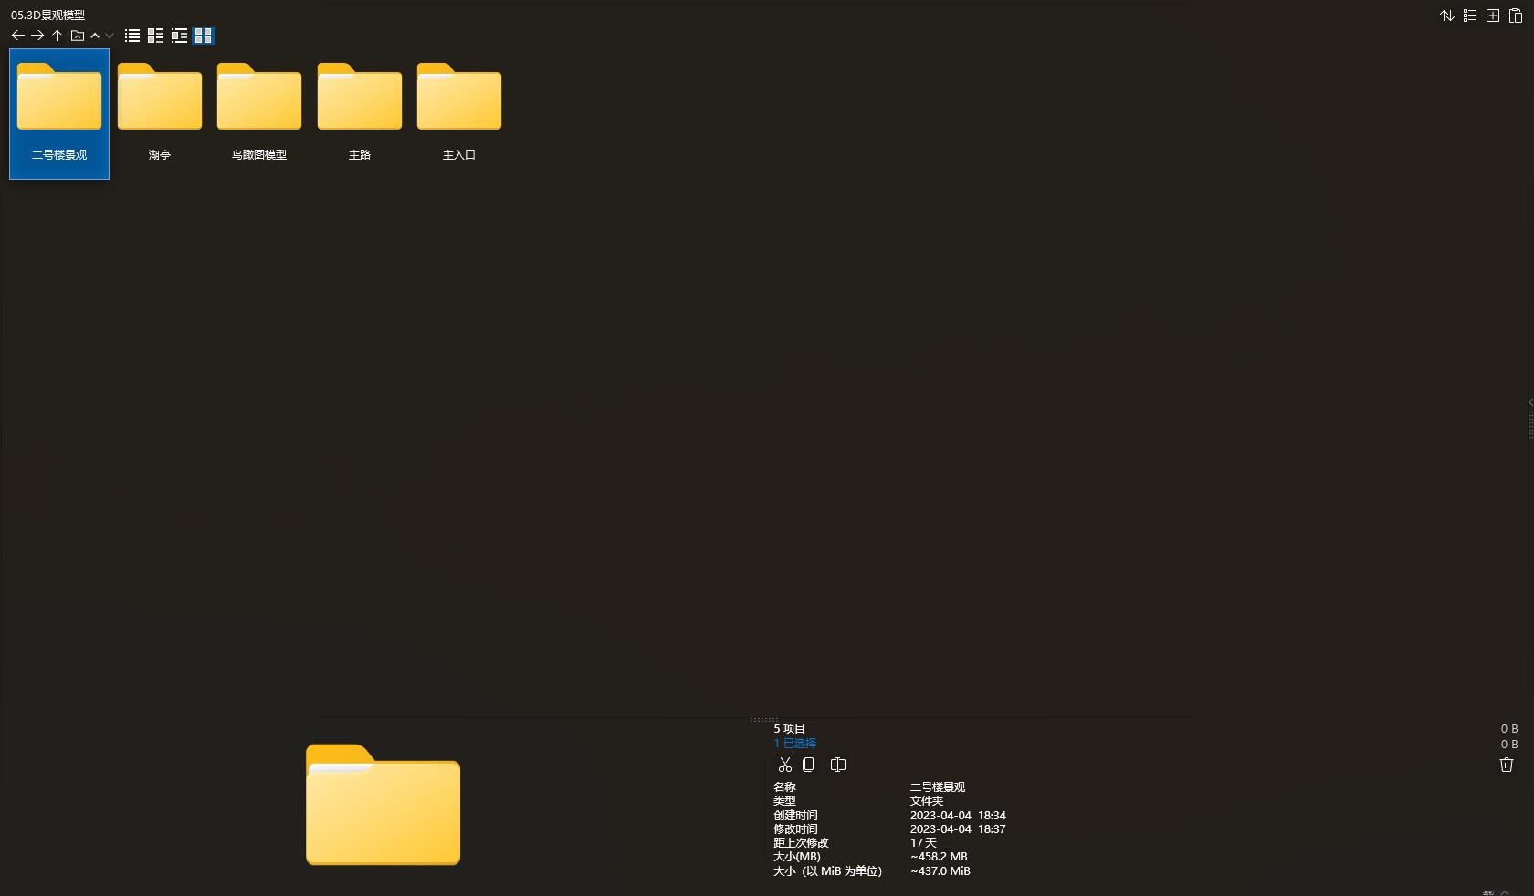The width and height of the screenshot is (1534, 896).
Task: Open the checklist options icon at top right
Action: coord(1470,16)
